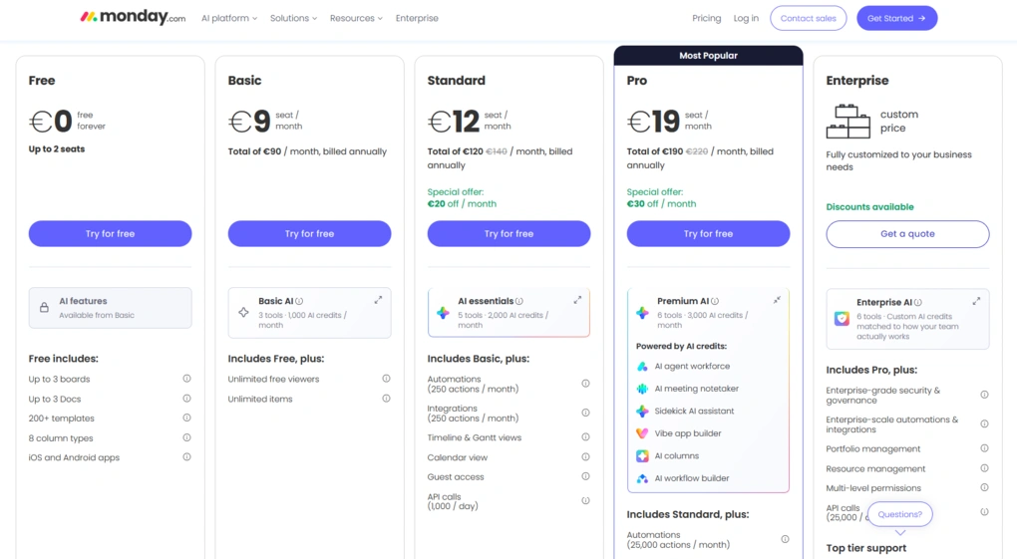Viewport: 1017px width, 559px height.
Task: Click info icon for Multi-level permissions
Action: click(x=984, y=487)
